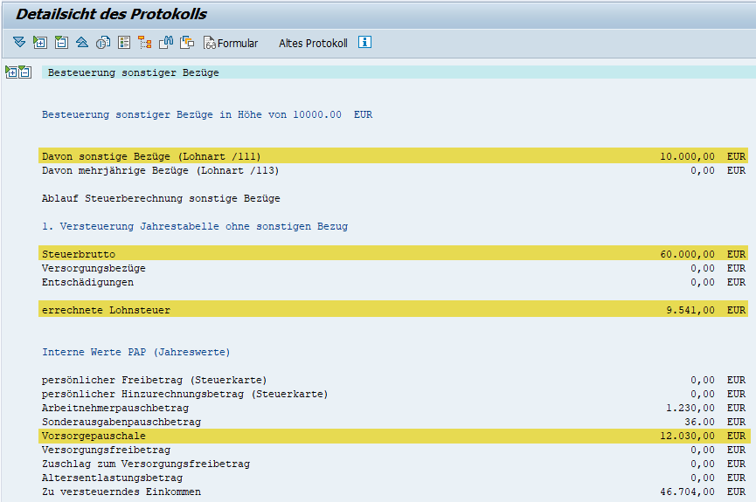Click the overlapping windows toolbar icon
Viewport: 756px width, 502px height.
(187, 43)
